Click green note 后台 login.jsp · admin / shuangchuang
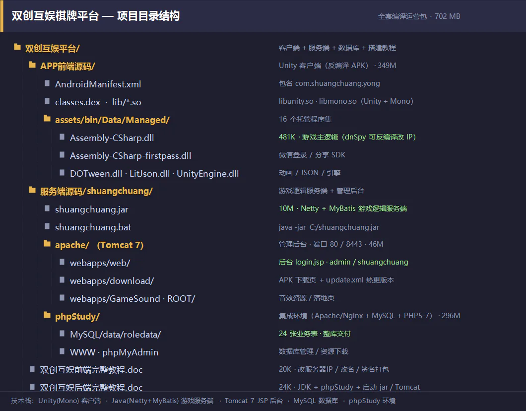The height and width of the screenshot is (411, 526). pyautogui.click(x=343, y=262)
